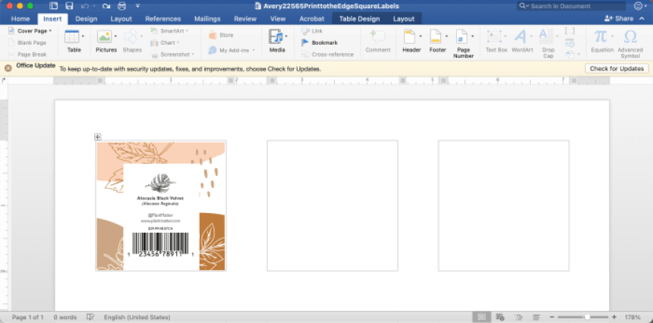Click the Save icon in title bar
The image size is (653, 323).
pos(69,5)
